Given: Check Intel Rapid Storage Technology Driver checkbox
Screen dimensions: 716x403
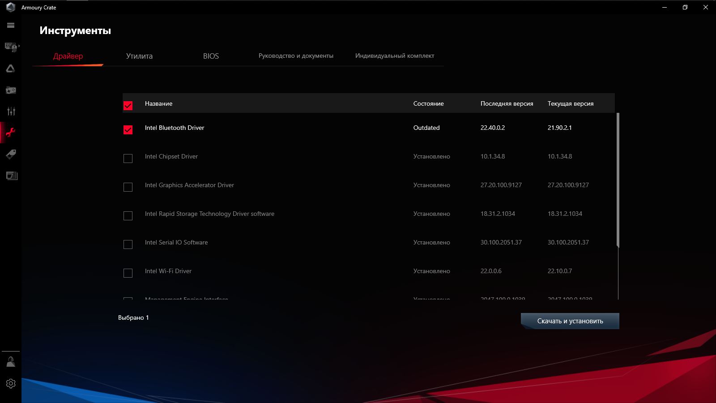Looking at the screenshot, I should [x=128, y=216].
